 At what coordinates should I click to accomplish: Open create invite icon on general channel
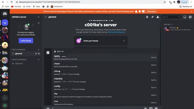pyautogui.click(x=36, y=54)
